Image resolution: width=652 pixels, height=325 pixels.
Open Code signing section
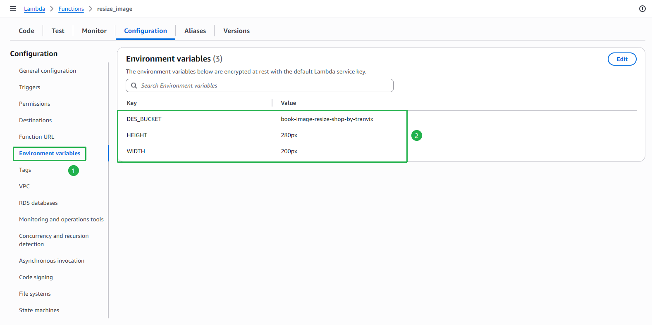(36, 277)
